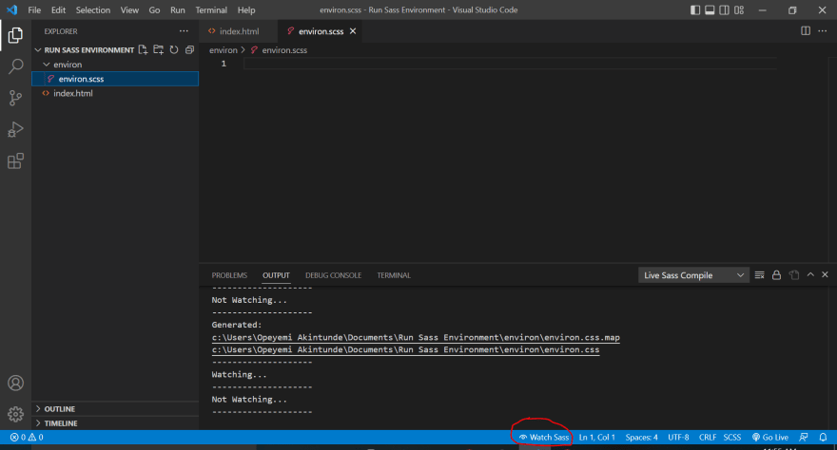Switch to the TERMINAL panel tab

click(x=394, y=275)
